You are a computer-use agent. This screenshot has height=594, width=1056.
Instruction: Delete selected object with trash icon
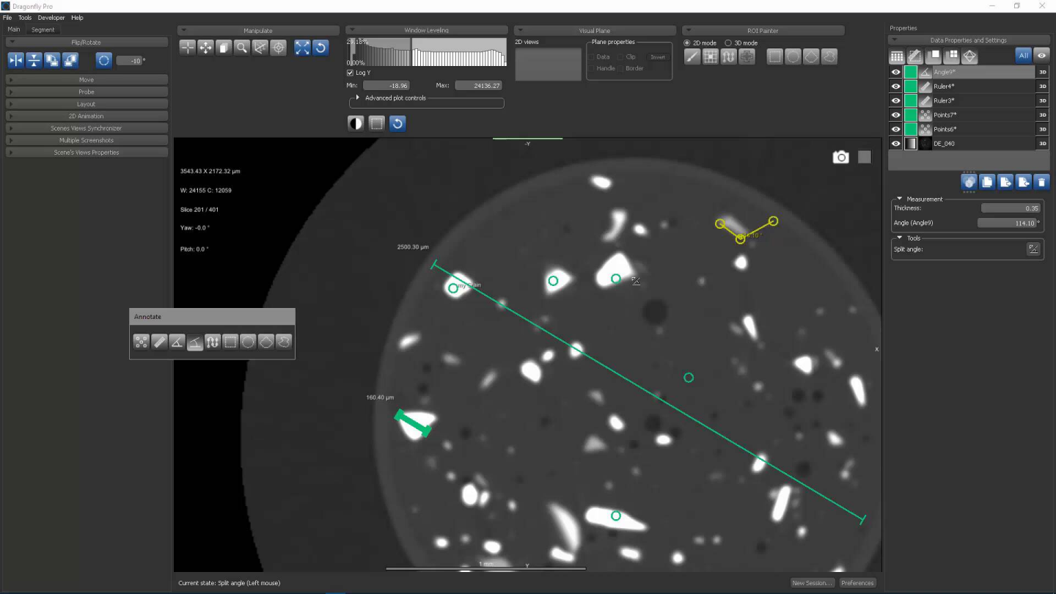click(x=1041, y=182)
